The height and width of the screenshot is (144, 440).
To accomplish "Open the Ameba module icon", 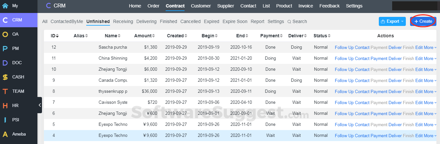I will [5, 134].
